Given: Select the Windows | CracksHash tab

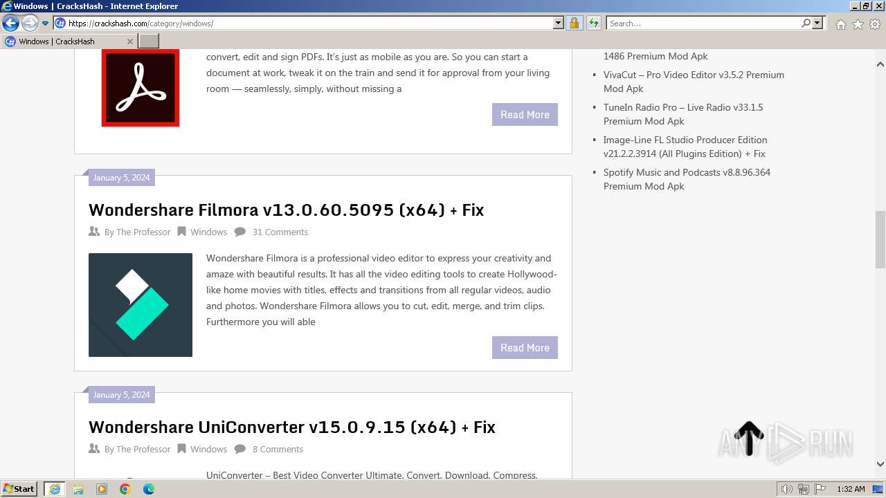Looking at the screenshot, I should pos(68,41).
